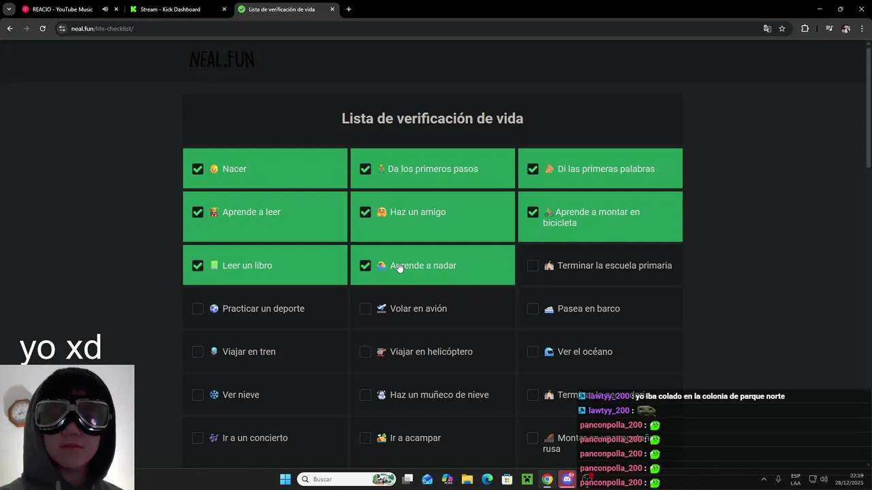Screen dimensions: 872x490
Task: Open Chrome's three-dot menu
Action: (862, 29)
